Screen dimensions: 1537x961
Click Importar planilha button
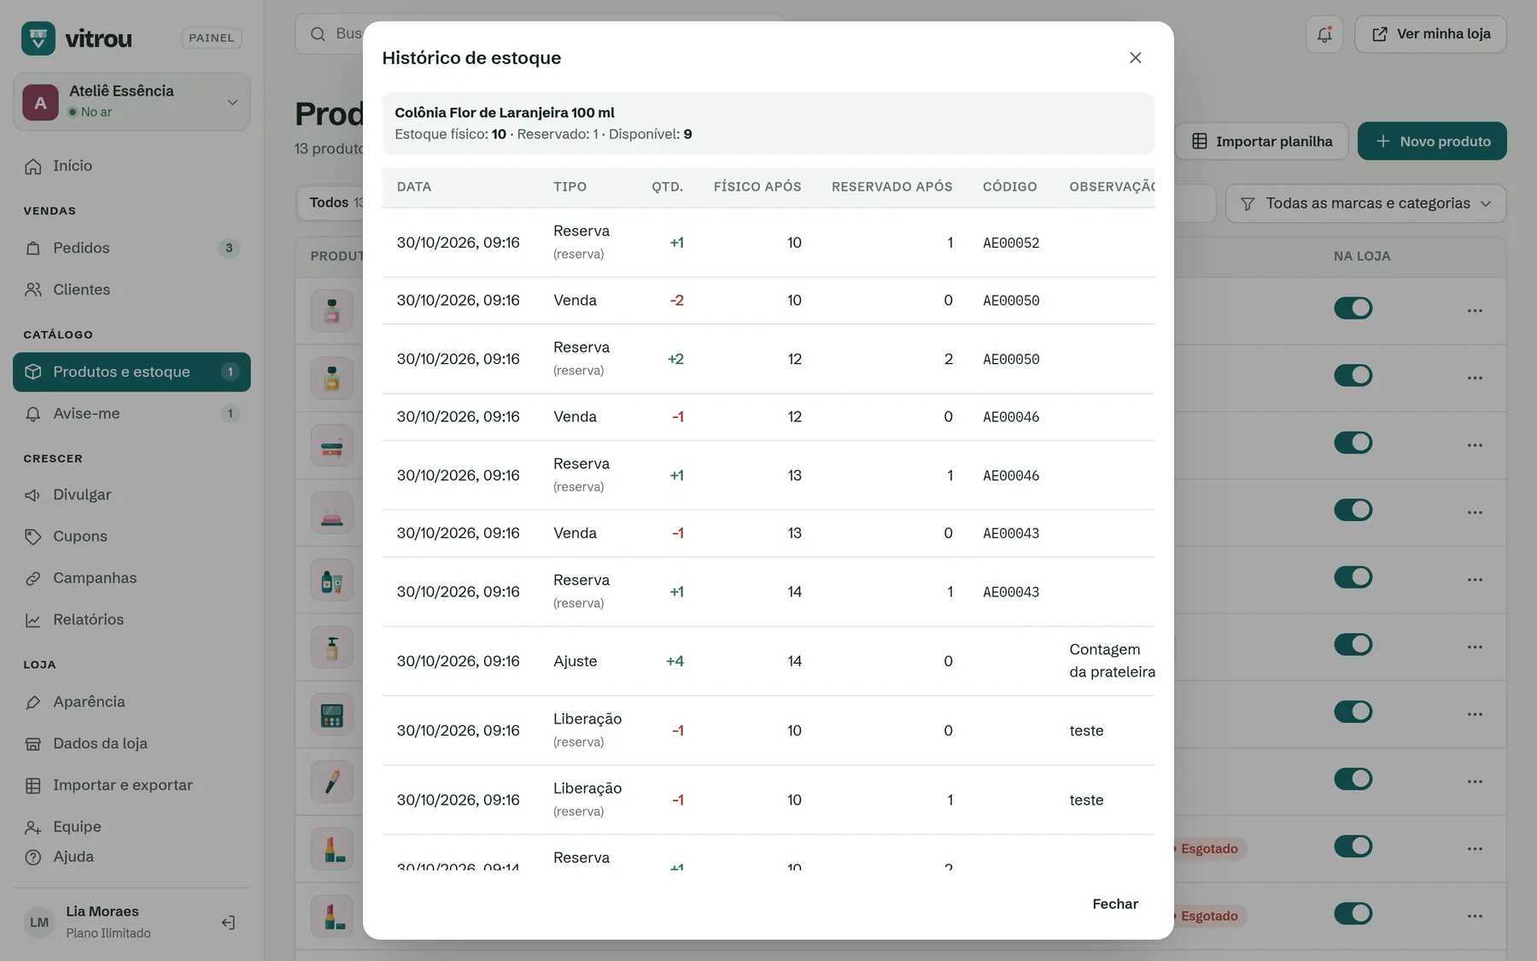pyautogui.click(x=1261, y=141)
